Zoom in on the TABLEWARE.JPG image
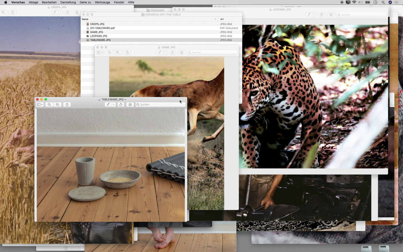The image size is (403, 252). (x=58, y=105)
